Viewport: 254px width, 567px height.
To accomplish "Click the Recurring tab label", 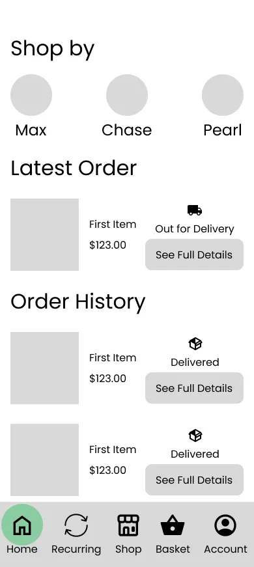I will tap(76, 549).
